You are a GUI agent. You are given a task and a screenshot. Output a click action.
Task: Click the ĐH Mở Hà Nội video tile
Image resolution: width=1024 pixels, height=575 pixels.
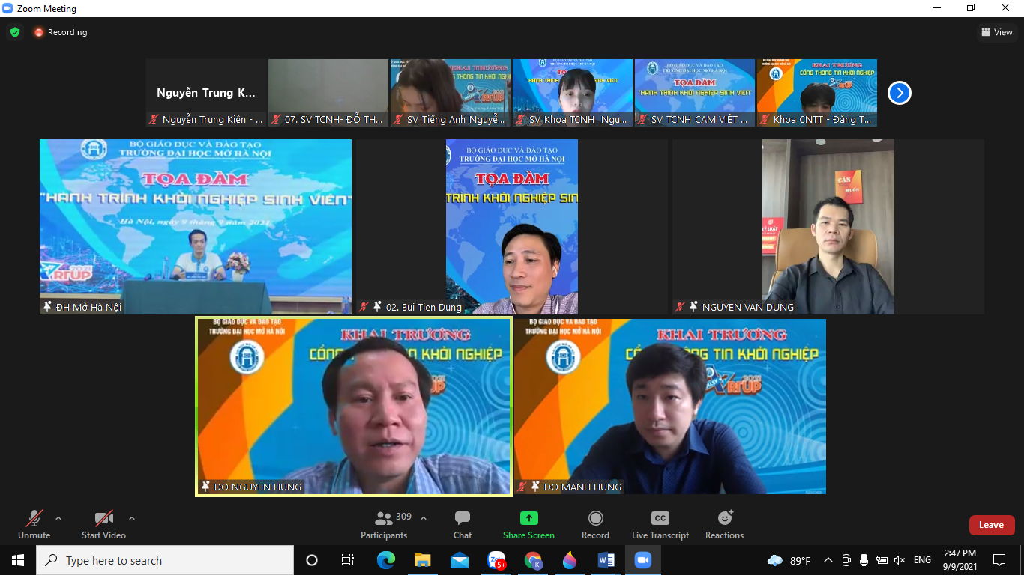pyautogui.click(x=196, y=227)
